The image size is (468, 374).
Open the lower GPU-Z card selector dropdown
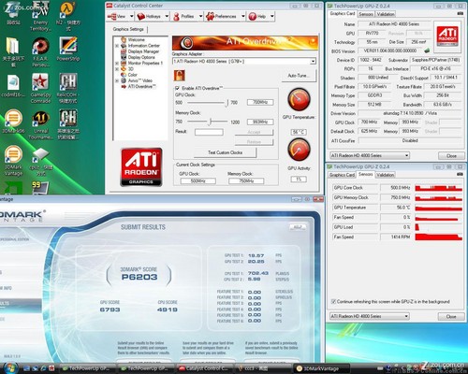[370, 316]
